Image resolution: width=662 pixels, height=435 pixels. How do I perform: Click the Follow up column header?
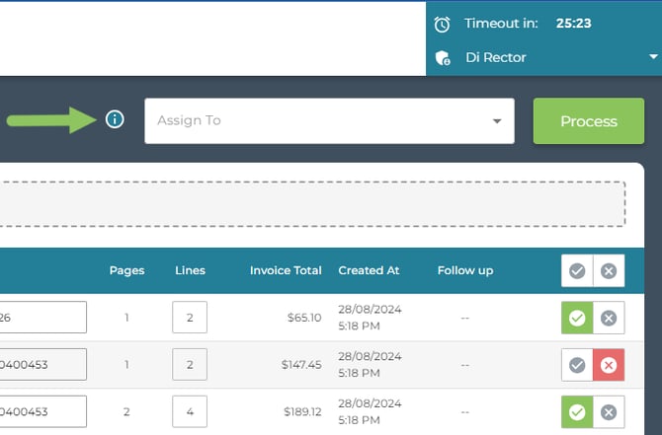464,270
